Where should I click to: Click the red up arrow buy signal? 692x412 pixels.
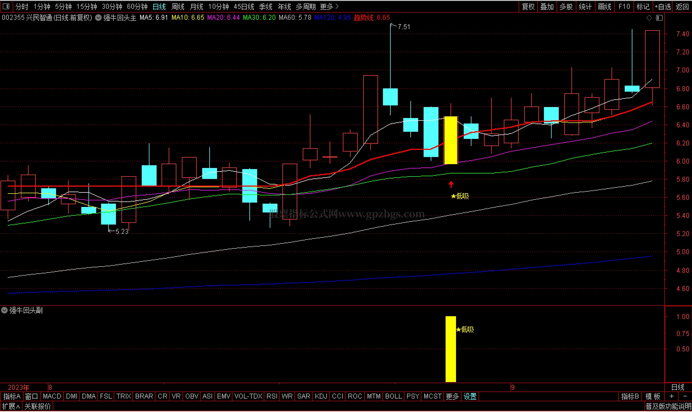[x=451, y=184]
